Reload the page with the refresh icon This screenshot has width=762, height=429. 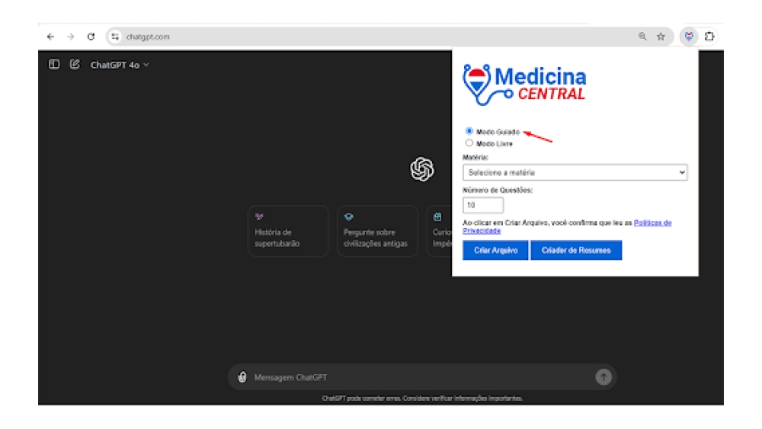tap(91, 37)
